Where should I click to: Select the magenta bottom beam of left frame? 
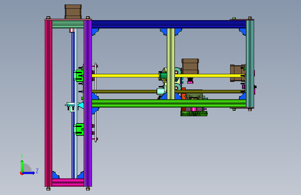pos(68,182)
